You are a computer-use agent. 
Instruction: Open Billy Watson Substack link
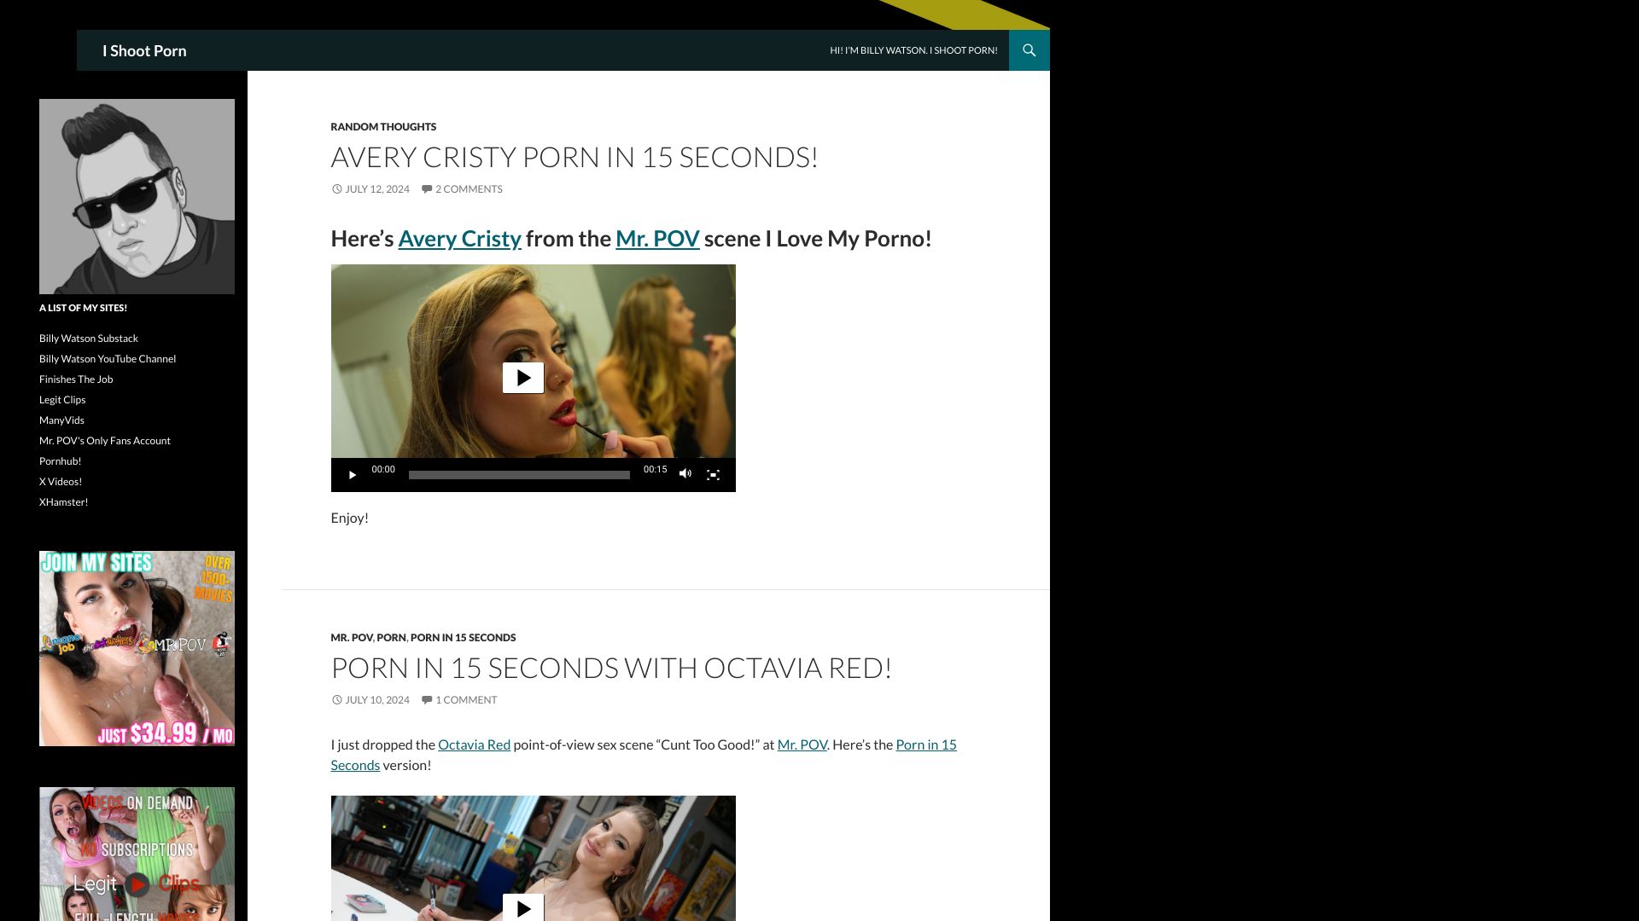pos(88,339)
